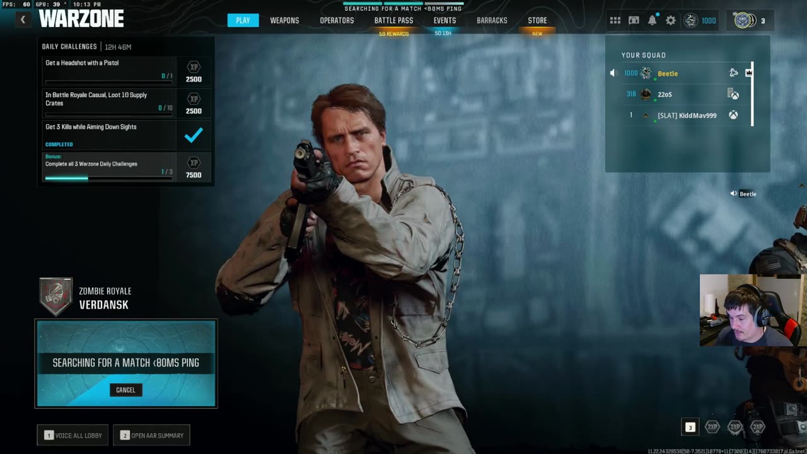The width and height of the screenshot is (807, 454).
Task: Open the Events tab
Action: [x=444, y=20]
